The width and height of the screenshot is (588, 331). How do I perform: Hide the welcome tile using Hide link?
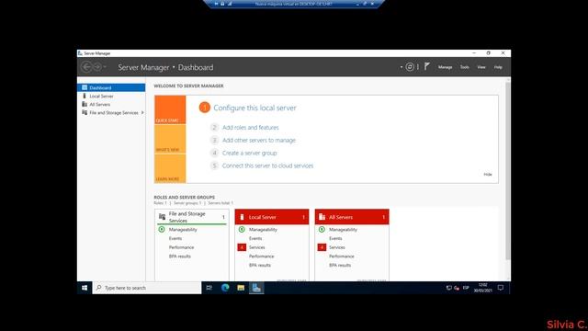[x=488, y=175]
